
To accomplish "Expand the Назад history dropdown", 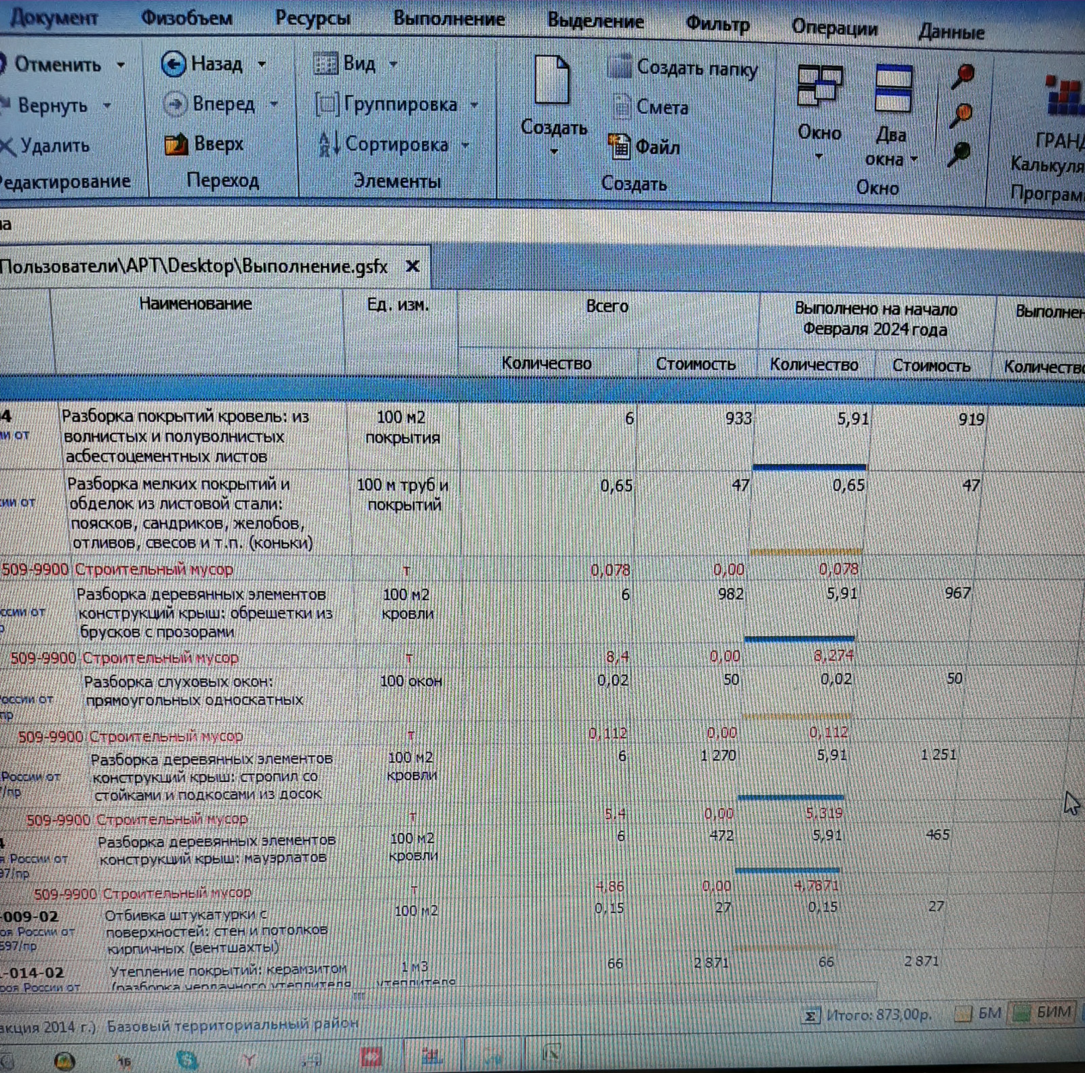I will pos(262,64).
